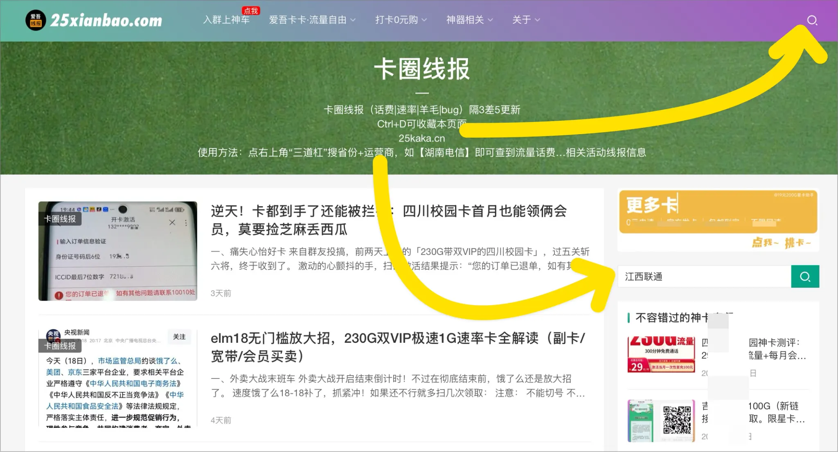Click the Ctrl+D可收藏本页面 text

[421, 124]
